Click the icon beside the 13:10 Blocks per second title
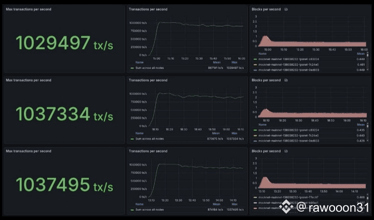This screenshot has width=374, height=220. tap(286, 151)
